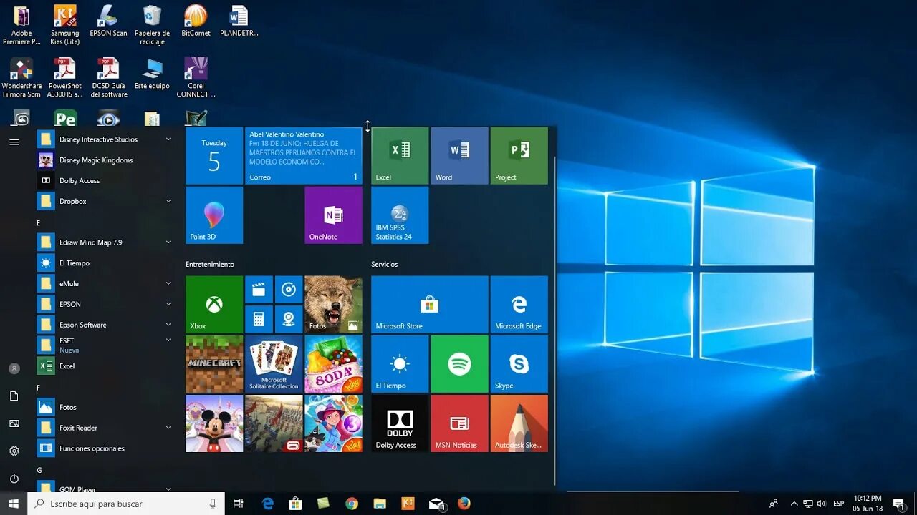Open the Dolby Access tile
The width and height of the screenshot is (917, 515).
point(400,423)
